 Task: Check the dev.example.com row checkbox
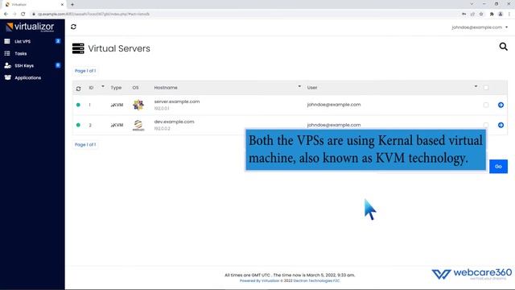(x=486, y=125)
